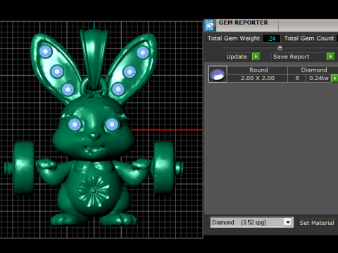Click the green arrow beside Update

point(256,56)
